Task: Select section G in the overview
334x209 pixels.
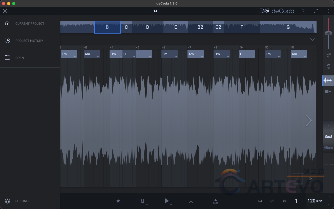Action: pyautogui.click(x=288, y=27)
